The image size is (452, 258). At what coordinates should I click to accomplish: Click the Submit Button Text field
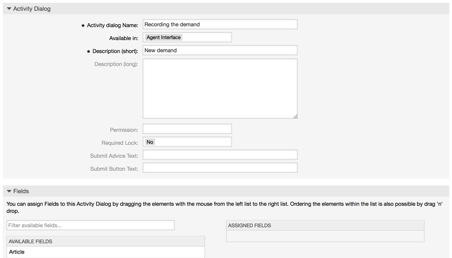point(220,168)
